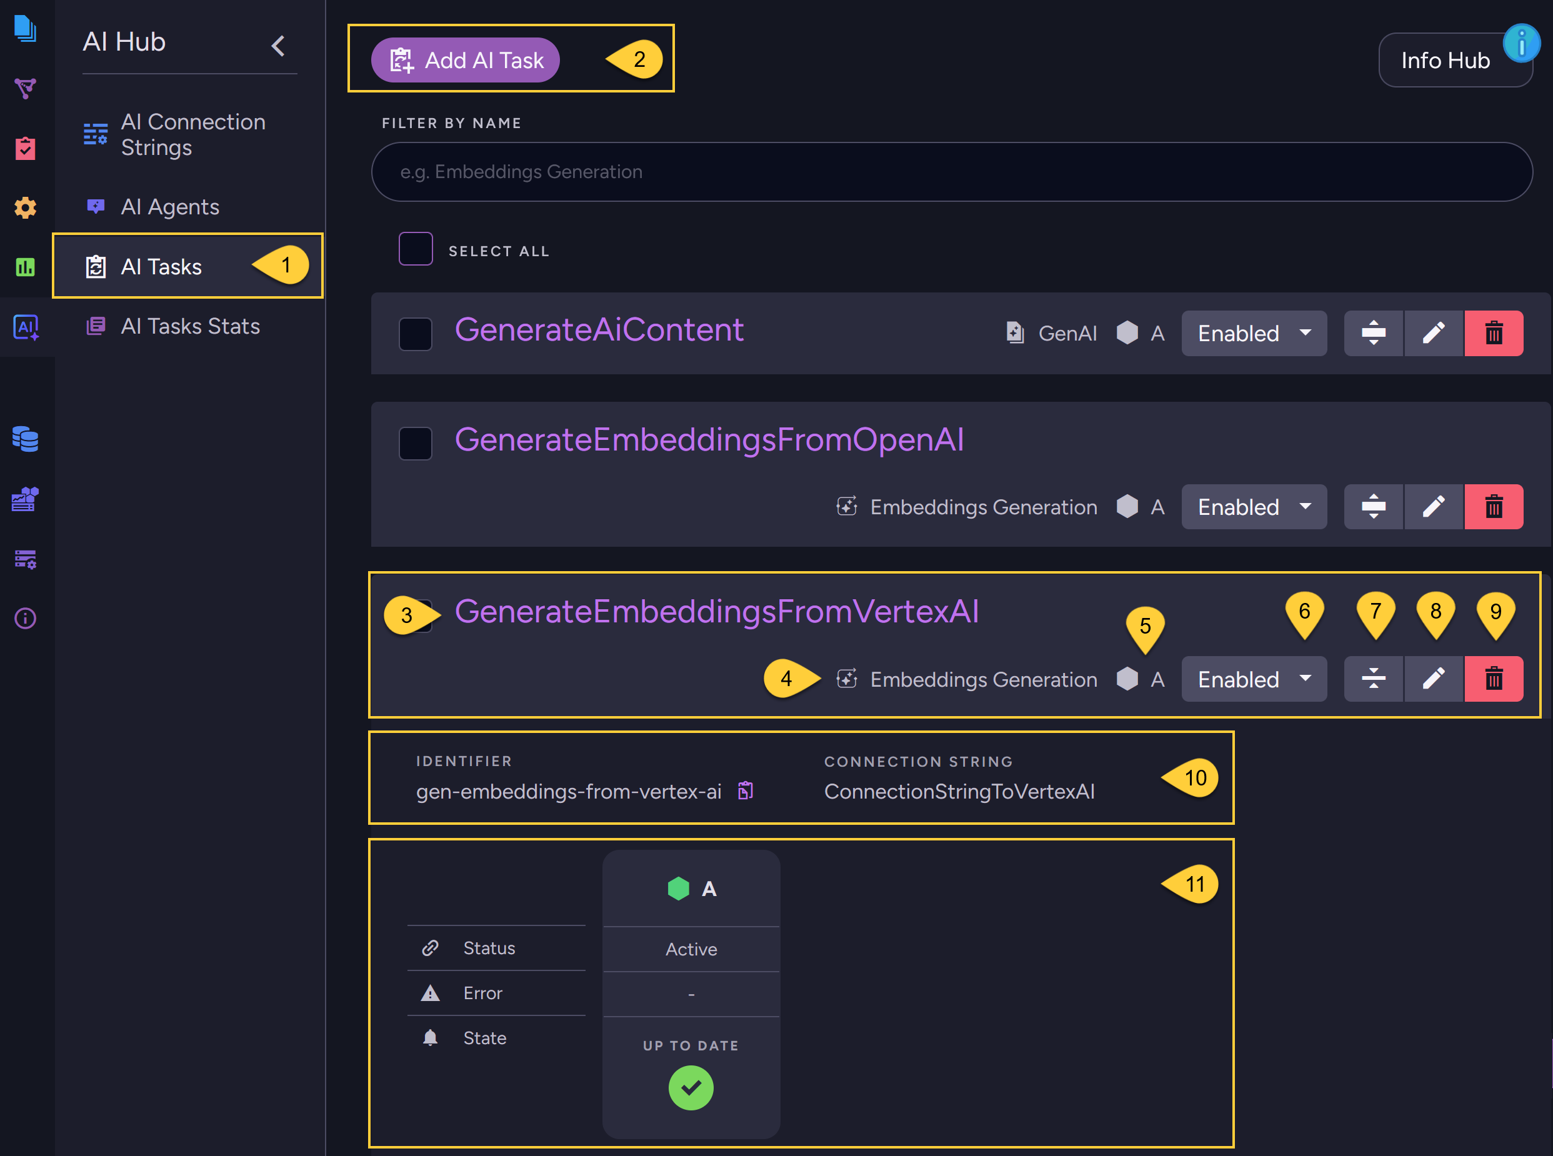This screenshot has height=1156, width=1553.
Task: Switch to AI Tasks Stats
Action: point(191,326)
